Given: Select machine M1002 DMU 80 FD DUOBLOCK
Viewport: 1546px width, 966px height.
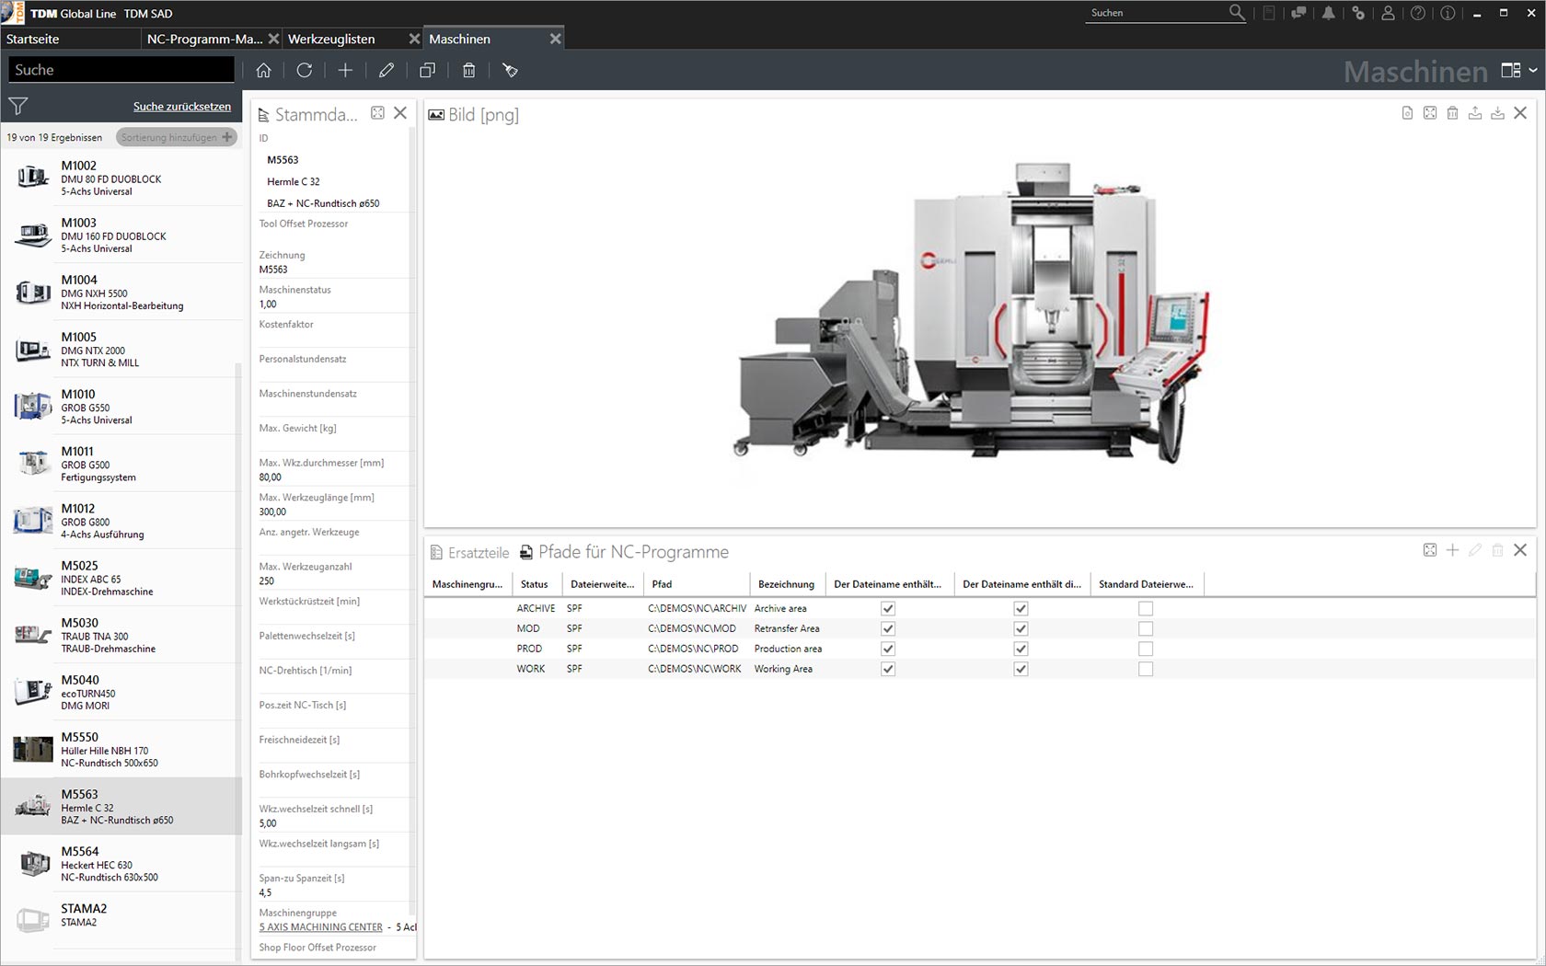Looking at the screenshot, I should tap(120, 178).
